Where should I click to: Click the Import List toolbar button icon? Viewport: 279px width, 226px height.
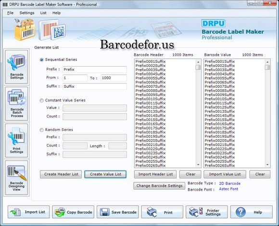[x=15, y=212]
